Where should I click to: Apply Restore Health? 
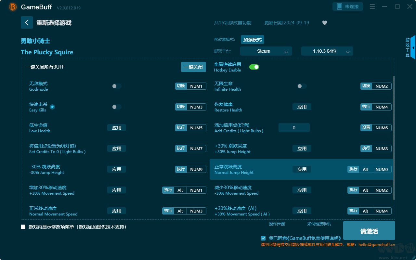302,107
